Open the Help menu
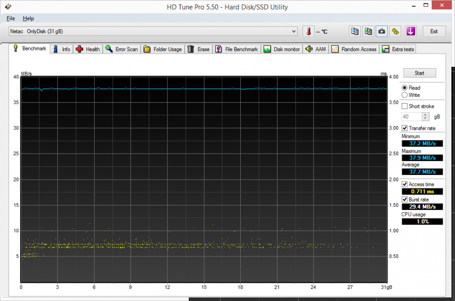This screenshot has width=455, height=301. tap(28, 18)
